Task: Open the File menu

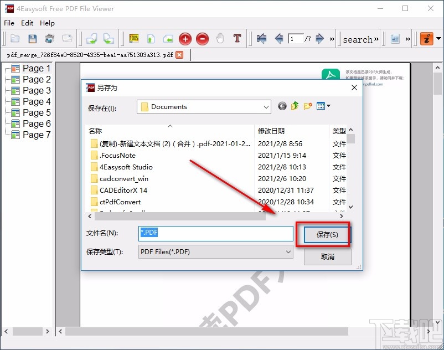Action: pyautogui.click(x=8, y=23)
